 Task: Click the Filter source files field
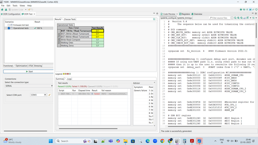pyautogui.click(x=220, y=18)
